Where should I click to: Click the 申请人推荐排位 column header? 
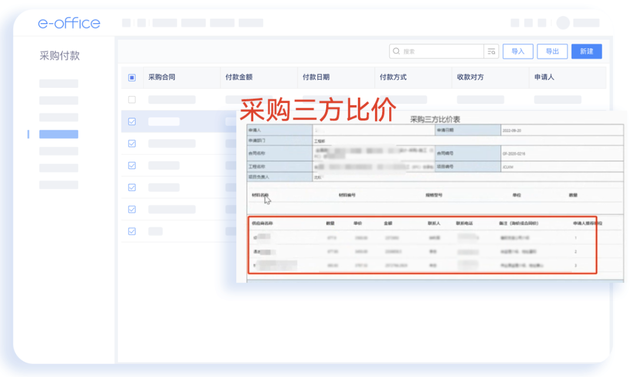click(587, 223)
